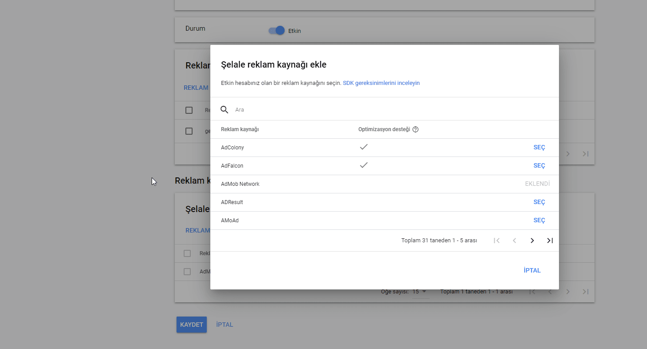647x349 pixels.
Task: Click Toplam 1 taneden 1 - 1 arası text
Action: [476, 292]
